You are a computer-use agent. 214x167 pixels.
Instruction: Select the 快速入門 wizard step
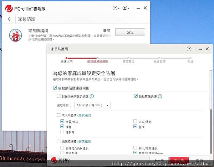[x=66, y=60]
